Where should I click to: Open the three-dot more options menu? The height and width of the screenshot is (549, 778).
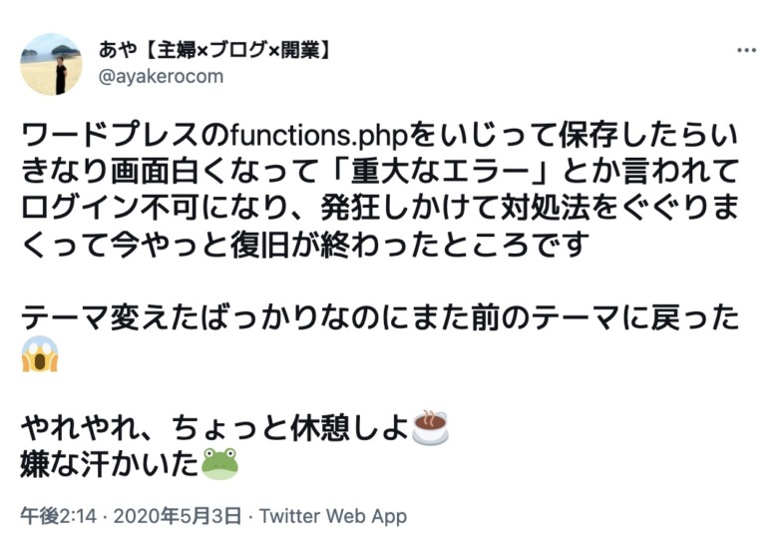[746, 50]
